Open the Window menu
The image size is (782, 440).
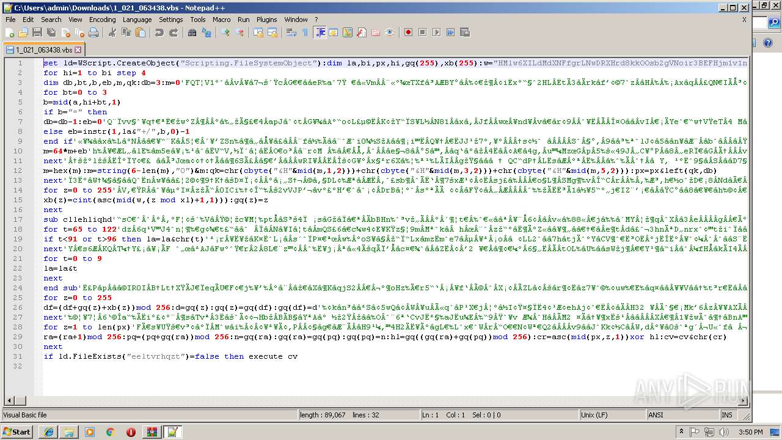tap(296, 20)
